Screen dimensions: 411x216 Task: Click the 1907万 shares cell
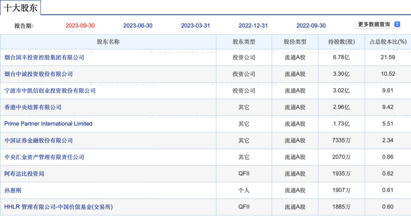tap(341, 190)
